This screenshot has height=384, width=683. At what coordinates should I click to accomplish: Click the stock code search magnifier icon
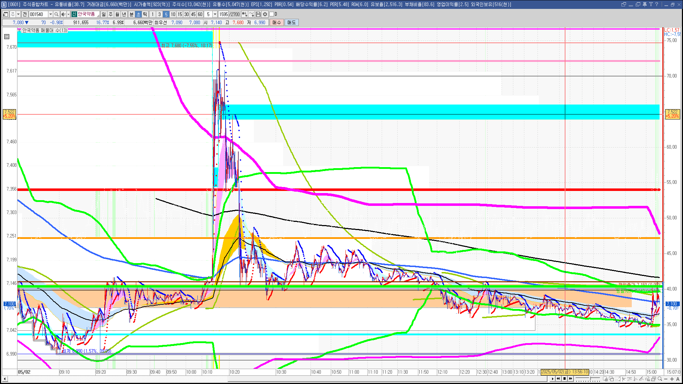(57, 14)
